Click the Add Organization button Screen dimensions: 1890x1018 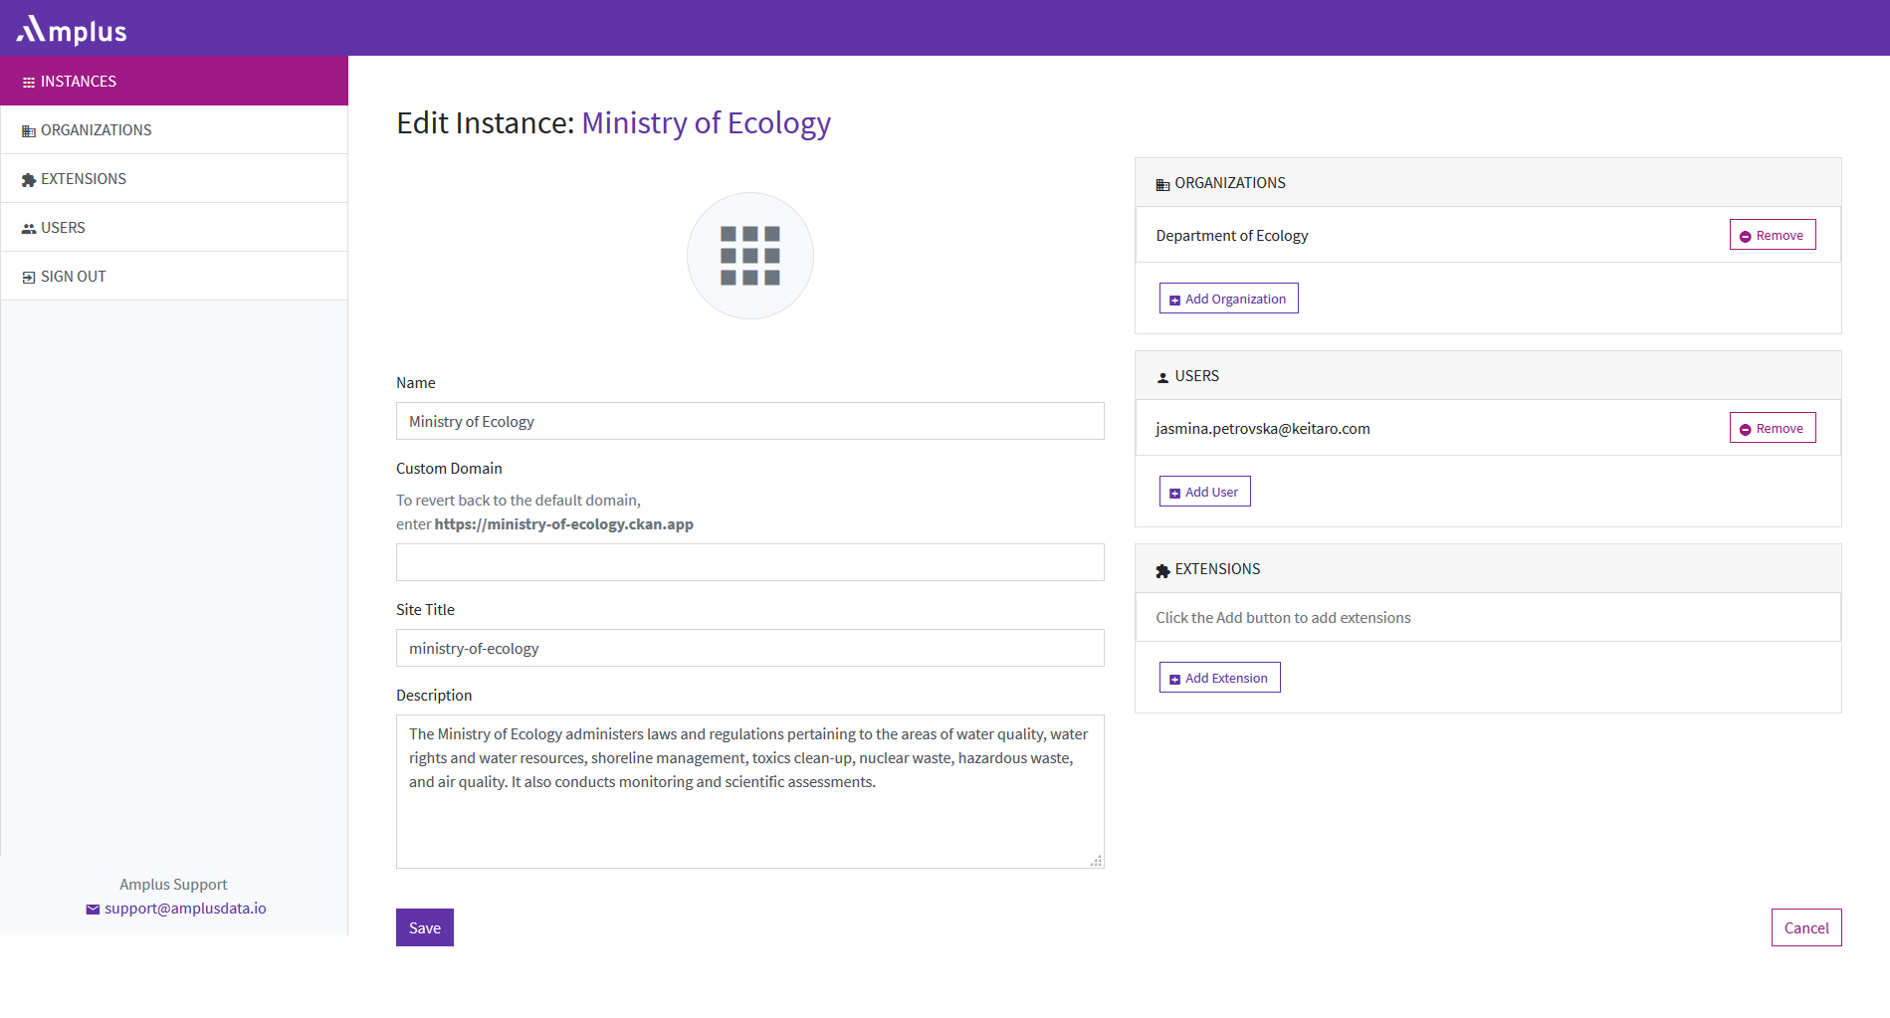(1228, 299)
